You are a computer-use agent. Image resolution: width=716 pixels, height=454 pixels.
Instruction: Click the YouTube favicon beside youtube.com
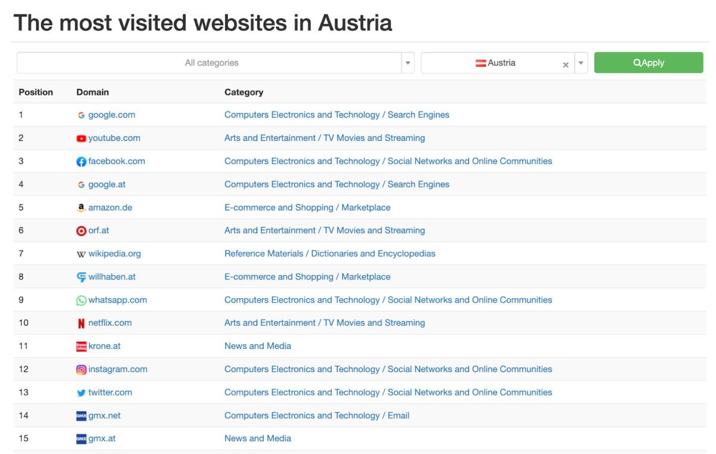pyautogui.click(x=81, y=138)
